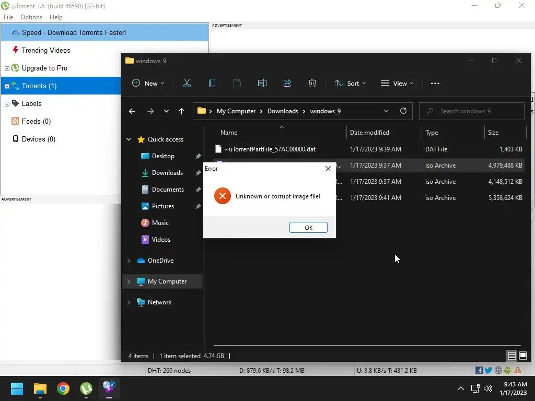Open the See more ellipsis menu
535x401 pixels.
[x=435, y=83]
